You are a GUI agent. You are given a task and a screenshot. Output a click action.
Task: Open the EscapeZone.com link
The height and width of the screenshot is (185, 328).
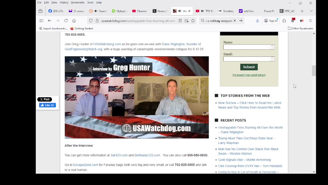pos(86,165)
